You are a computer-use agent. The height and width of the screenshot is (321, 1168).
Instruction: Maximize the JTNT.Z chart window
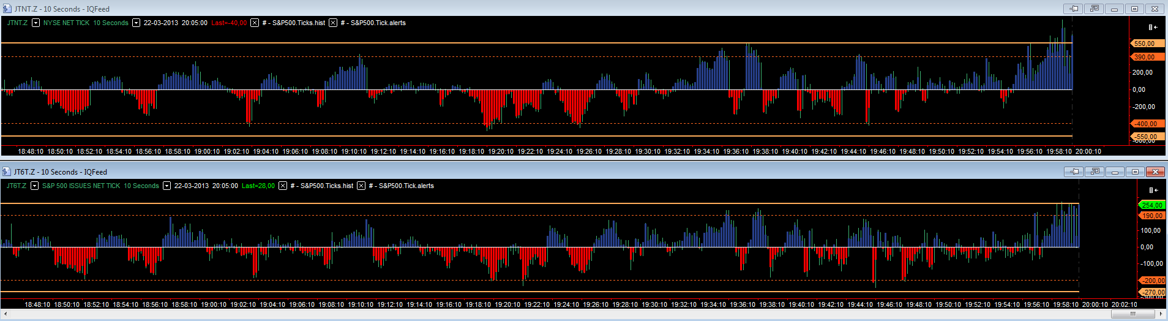(1134, 9)
